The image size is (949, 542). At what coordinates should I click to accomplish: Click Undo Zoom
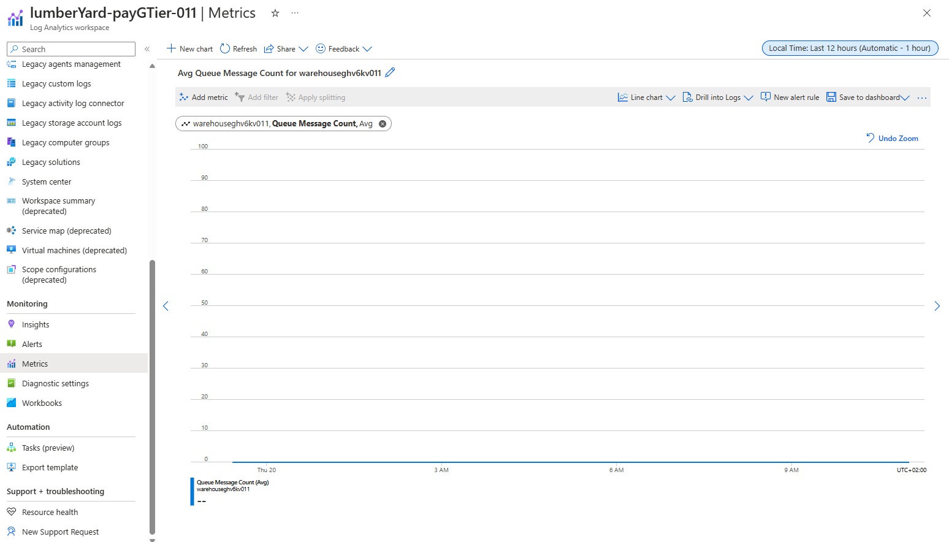(892, 139)
